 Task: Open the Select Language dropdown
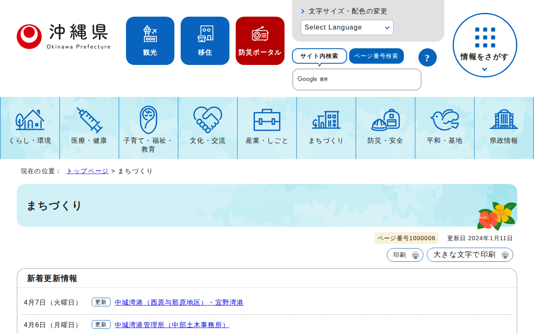(x=347, y=27)
